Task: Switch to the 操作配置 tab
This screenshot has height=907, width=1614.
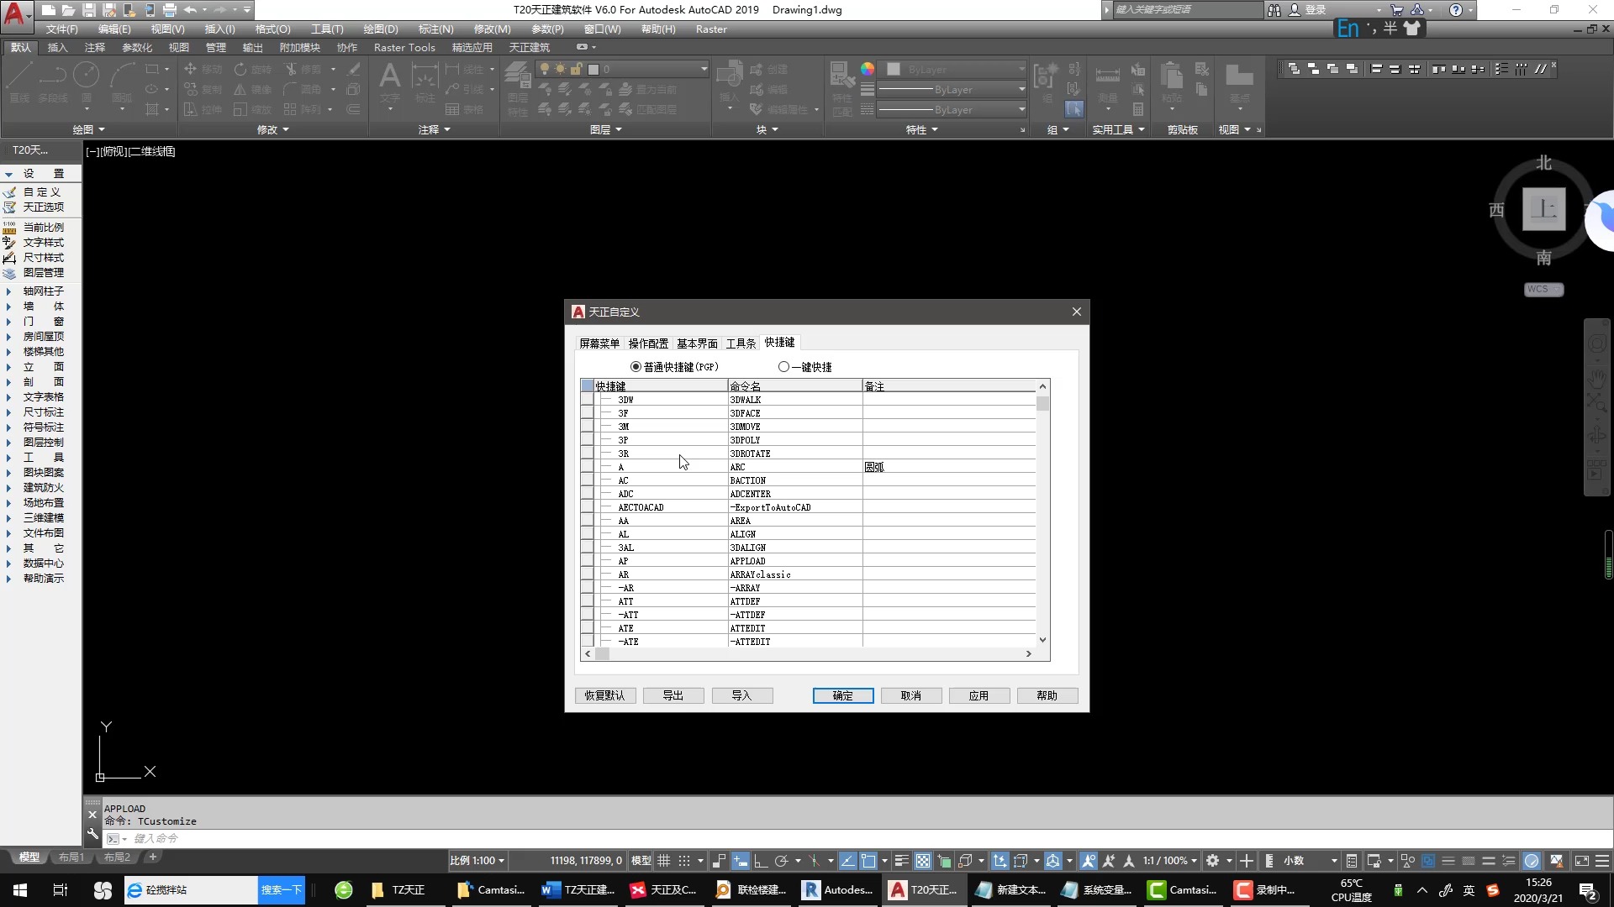Action: click(x=648, y=343)
